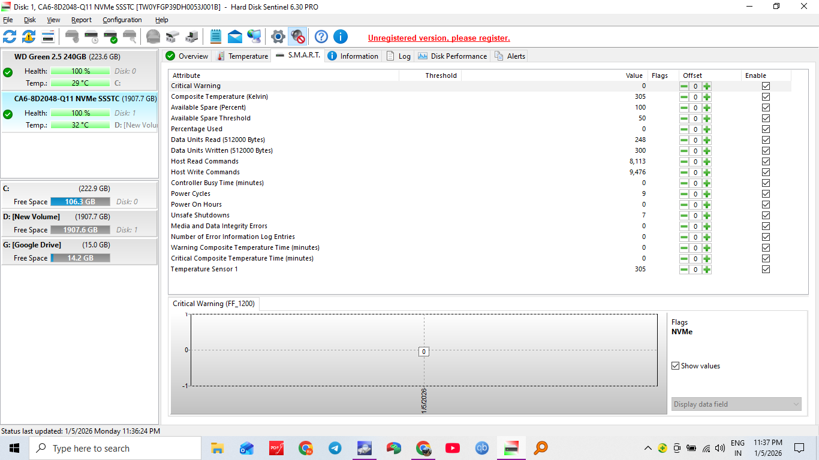819x460 pixels.
Task: Click the Telegram icon in the taskbar
Action: click(x=335, y=448)
